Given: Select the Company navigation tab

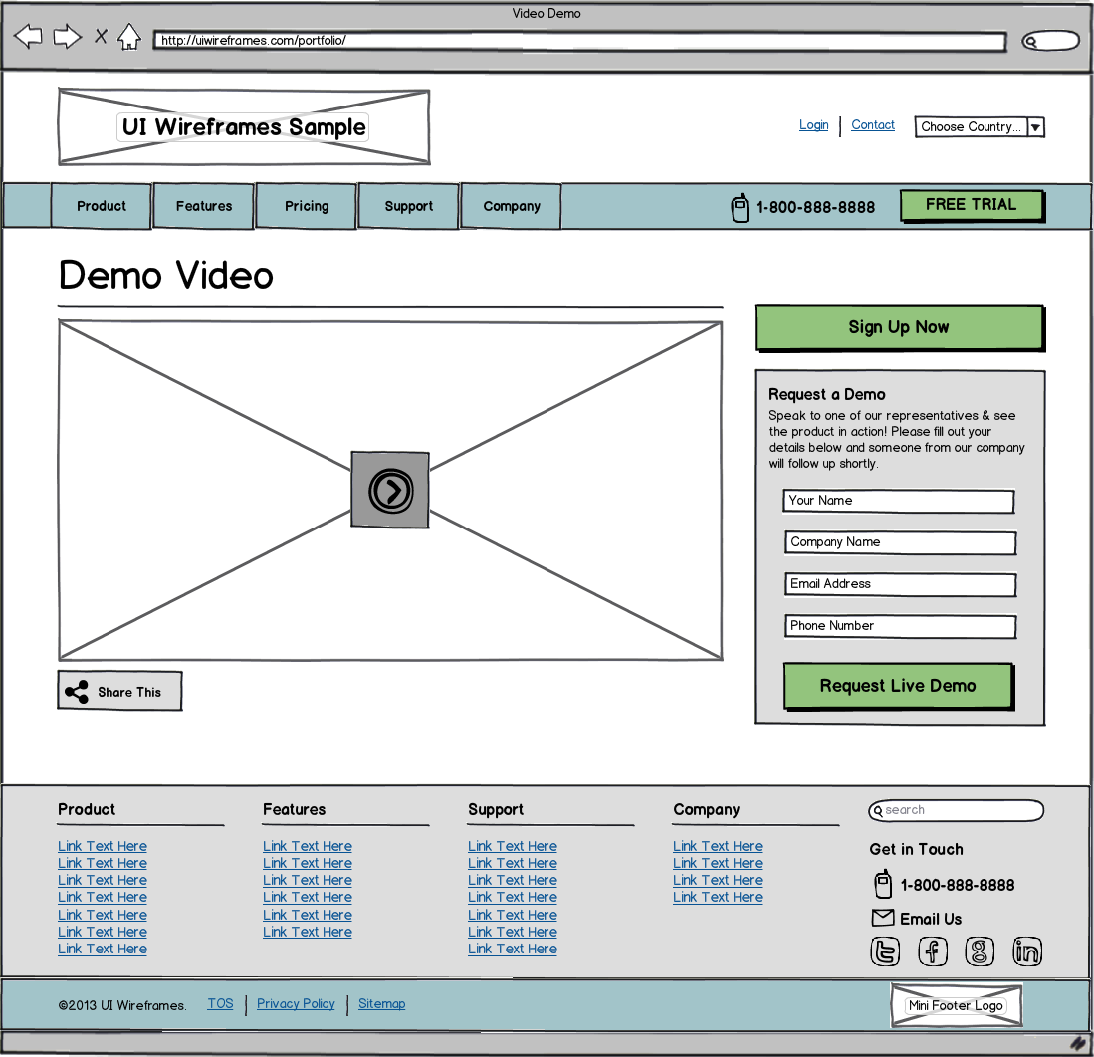Looking at the screenshot, I should pos(511,206).
